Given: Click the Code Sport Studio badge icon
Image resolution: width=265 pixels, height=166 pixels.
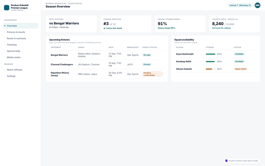Looking at the screenshot, I should [x=226, y=160].
